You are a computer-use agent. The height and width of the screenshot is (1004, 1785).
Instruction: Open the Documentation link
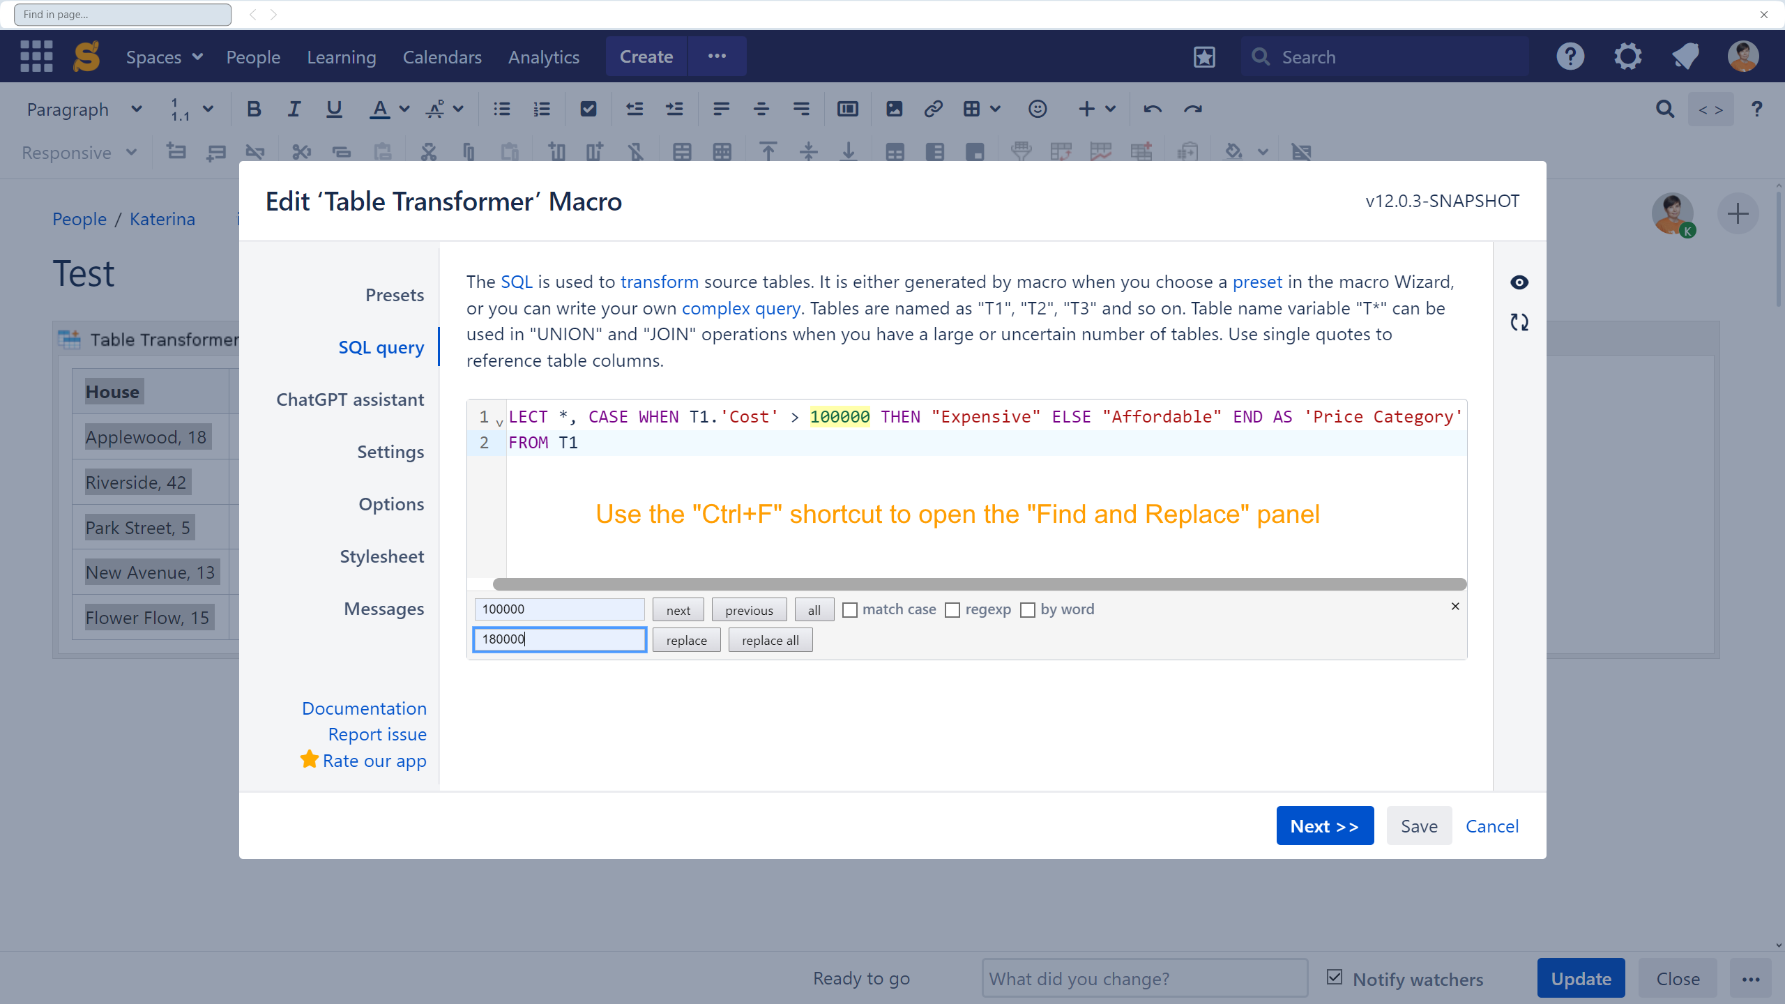click(364, 708)
